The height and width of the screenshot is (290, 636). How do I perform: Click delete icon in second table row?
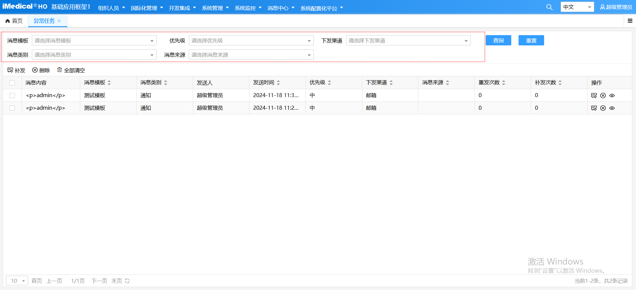click(603, 108)
